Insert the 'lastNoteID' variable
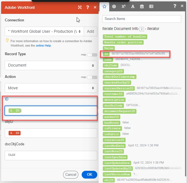The width and height of the screenshot is (187, 183). 113,151
